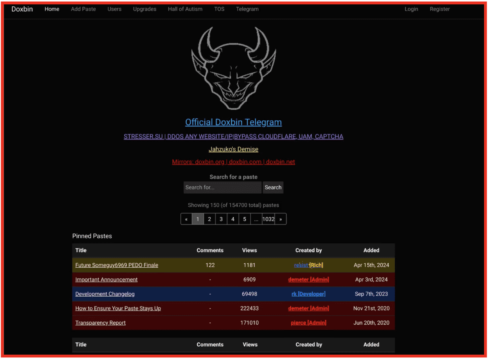
Task: Click Register at the top right
Action: (440, 9)
